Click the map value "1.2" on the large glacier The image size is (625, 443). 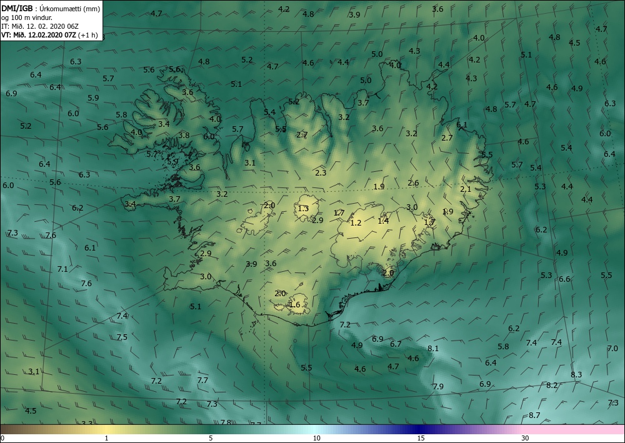point(356,223)
